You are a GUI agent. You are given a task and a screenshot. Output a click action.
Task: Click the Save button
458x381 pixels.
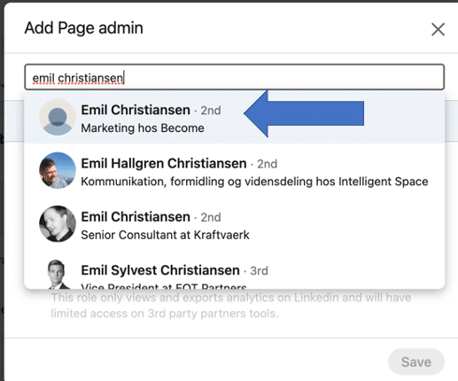point(416,362)
